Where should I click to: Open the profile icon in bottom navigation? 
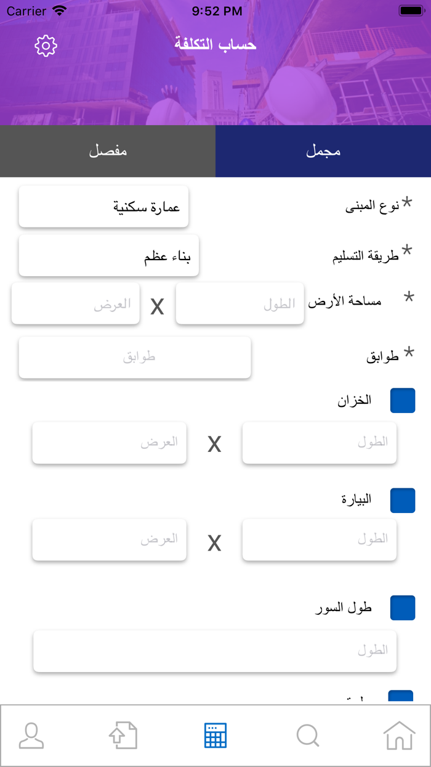point(31,735)
